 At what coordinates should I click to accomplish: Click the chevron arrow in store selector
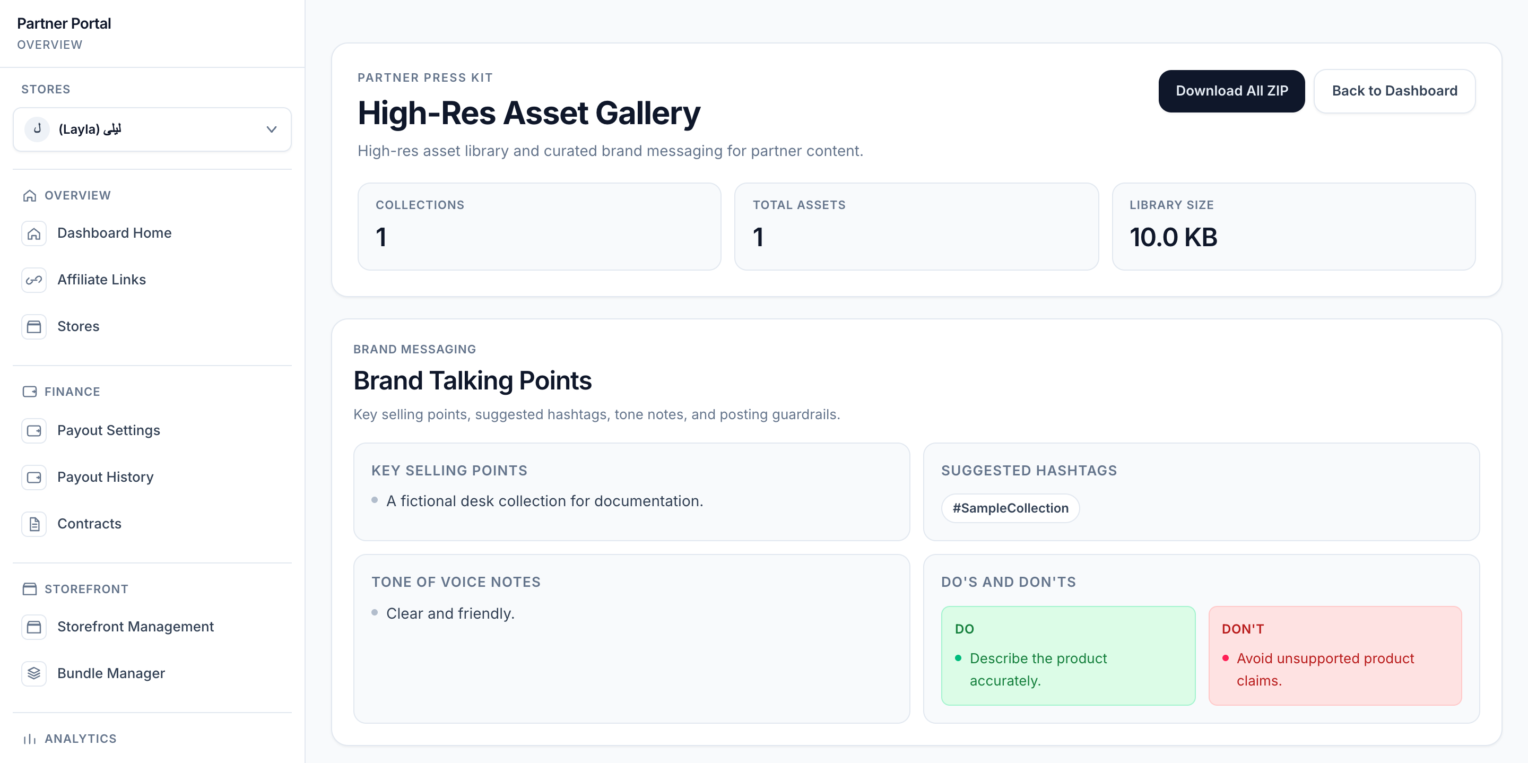click(272, 129)
